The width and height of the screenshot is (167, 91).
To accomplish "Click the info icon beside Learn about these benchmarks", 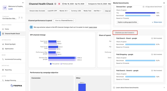I will 114,88.
